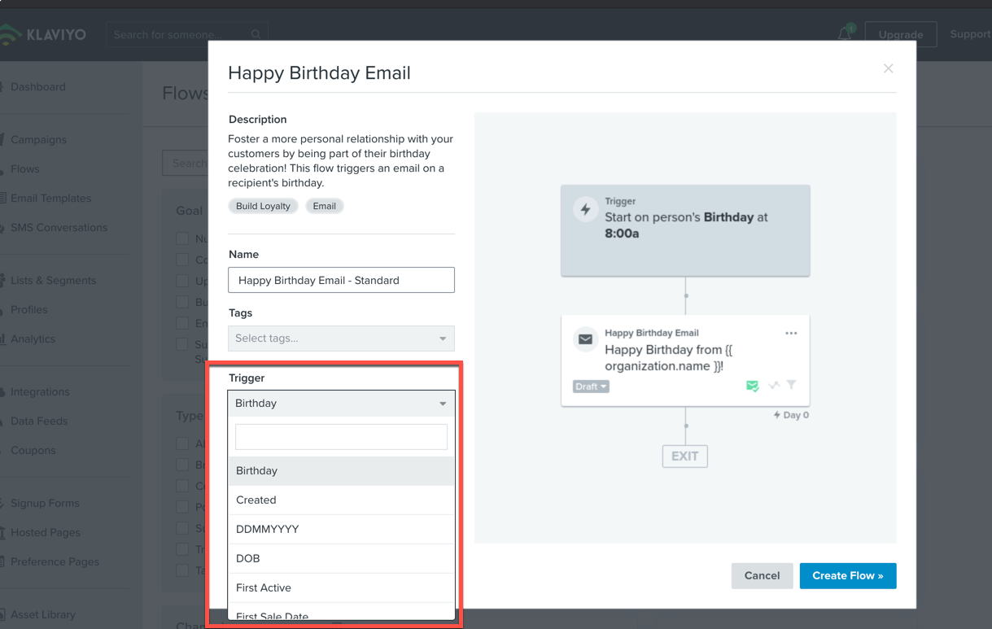
Task: Tick the Type checkbox starting with 'Br'
Action: point(182,465)
